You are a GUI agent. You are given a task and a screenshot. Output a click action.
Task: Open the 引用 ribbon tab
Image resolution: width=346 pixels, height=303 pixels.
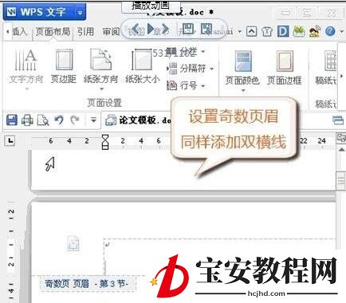tap(85, 32)
